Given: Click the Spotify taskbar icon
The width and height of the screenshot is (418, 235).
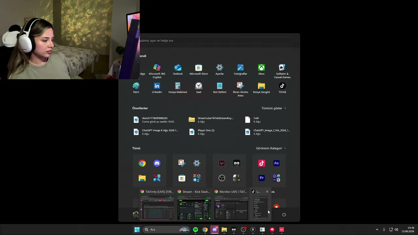Looking at the screenshot, I should coord(195,230).
